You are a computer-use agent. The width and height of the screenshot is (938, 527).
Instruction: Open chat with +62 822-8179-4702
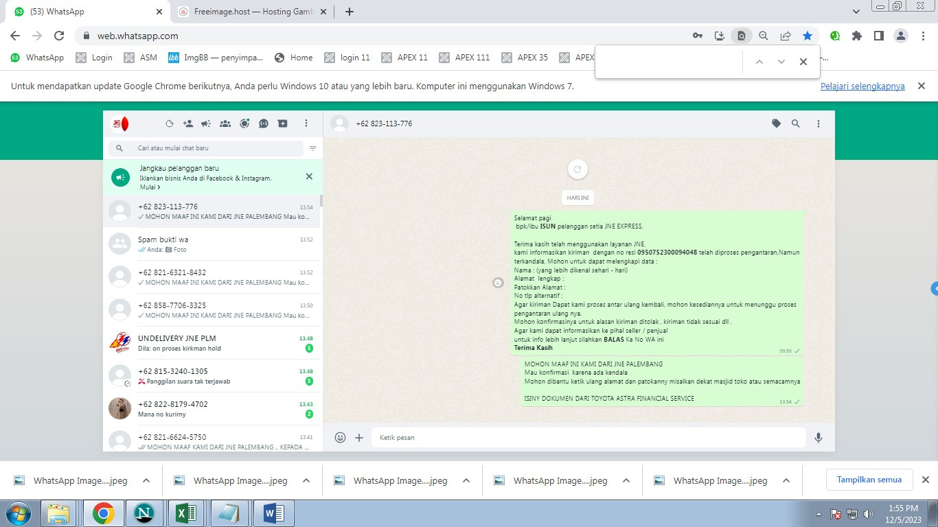point(211,408)
